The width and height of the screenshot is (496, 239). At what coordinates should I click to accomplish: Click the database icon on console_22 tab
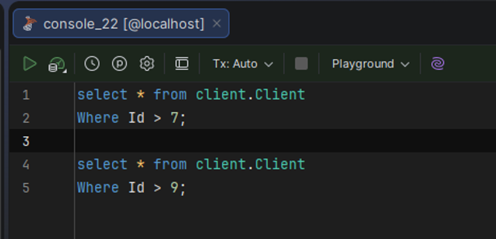[30, 23]
